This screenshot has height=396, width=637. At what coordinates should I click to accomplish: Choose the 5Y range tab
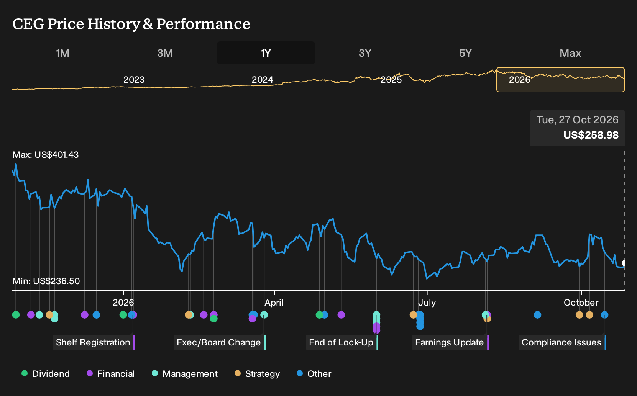[465, 53]
